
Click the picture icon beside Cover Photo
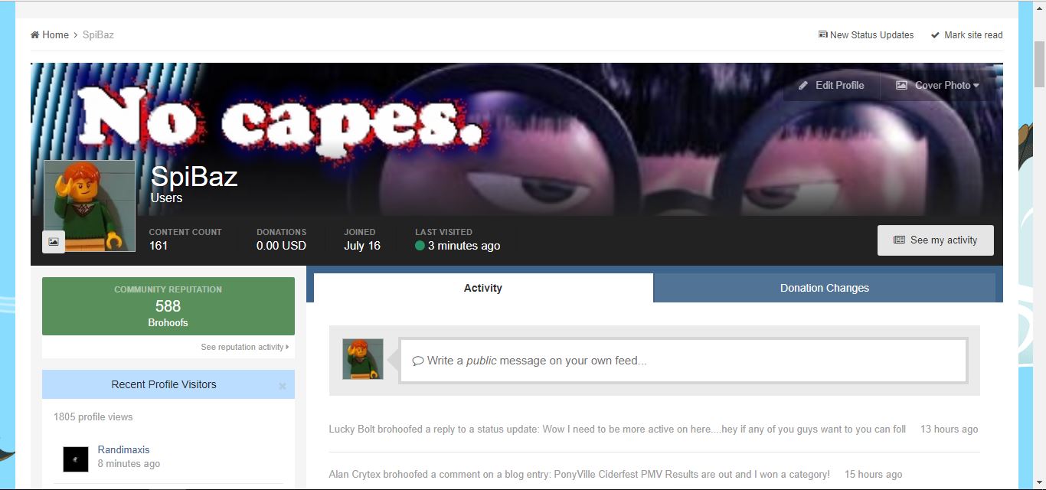(902, 86)
